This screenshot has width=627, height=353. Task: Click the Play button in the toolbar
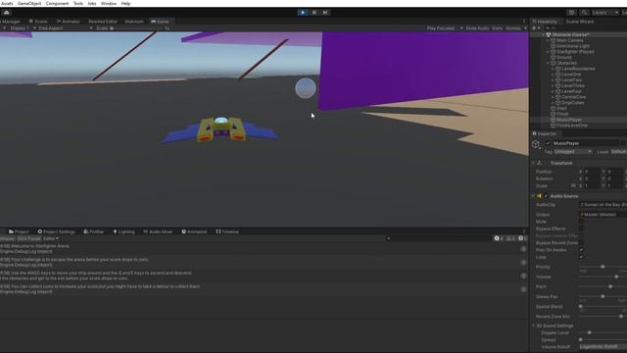pos(303,13)
